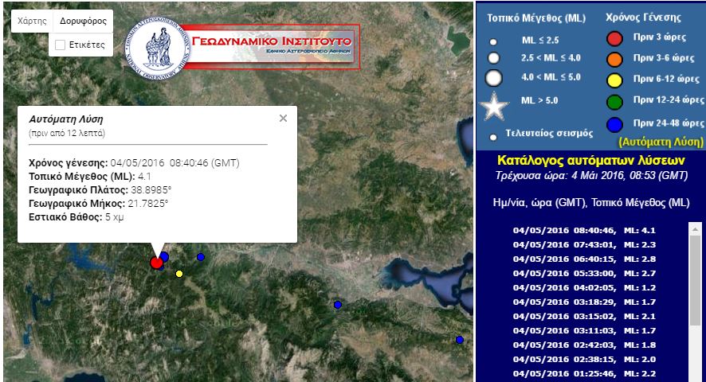
Task: Click the yellow 'Πριν 6-12 ώρες' legend swatch
Action: 614,80
